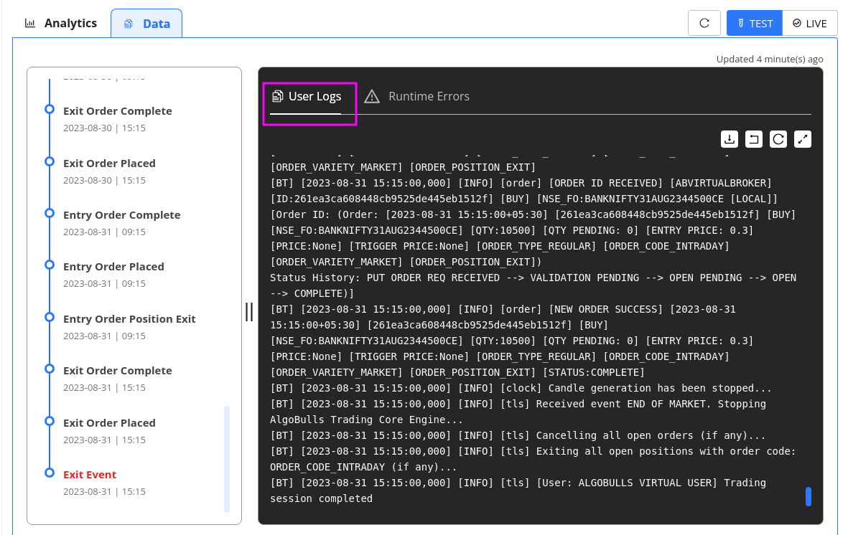Click the Analytics bar chart icon
Screen dimensions: 848x535
[30, 23]
